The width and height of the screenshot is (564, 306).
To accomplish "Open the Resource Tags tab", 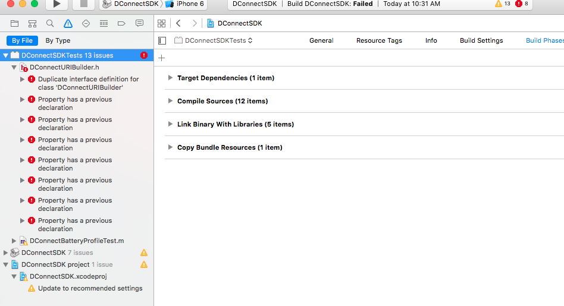I will pos(379,40).
